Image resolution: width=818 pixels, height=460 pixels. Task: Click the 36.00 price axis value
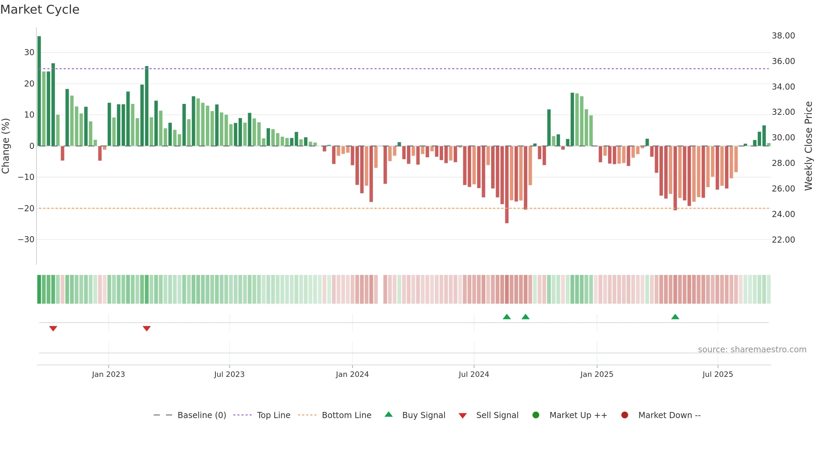click(x=783, y=61)
